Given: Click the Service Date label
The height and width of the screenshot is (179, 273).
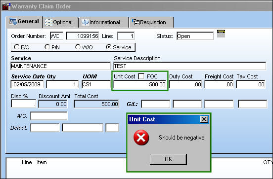Looking at the screenshot, I should pos(28,76).
